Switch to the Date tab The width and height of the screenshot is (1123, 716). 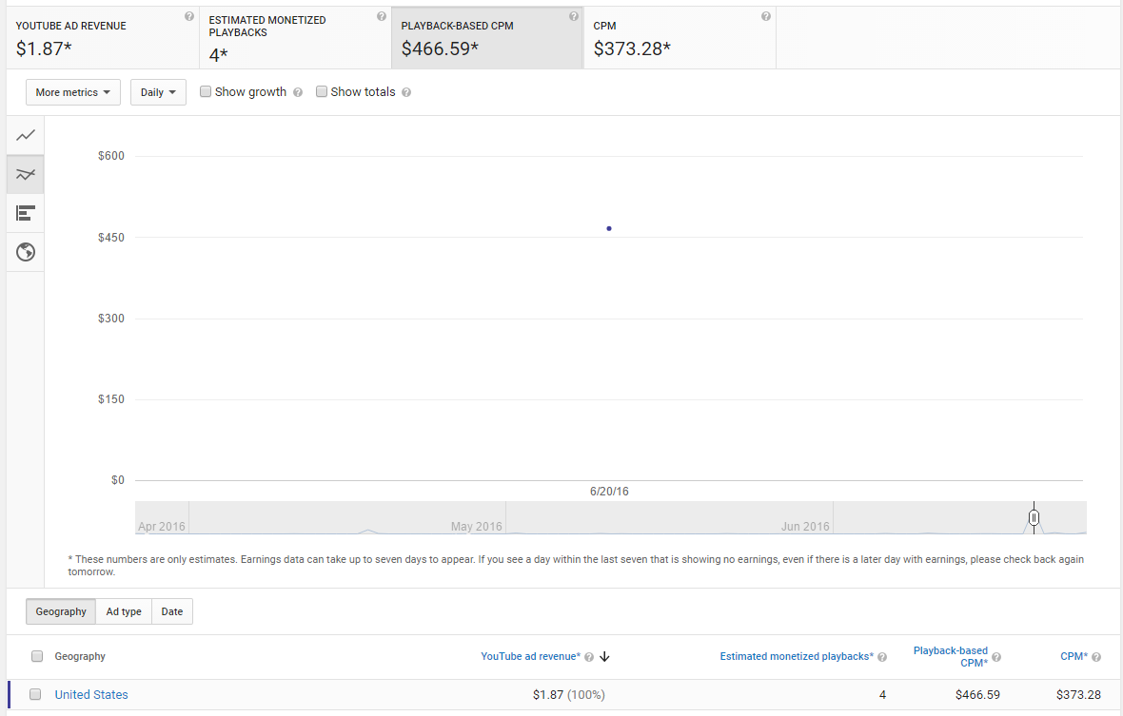tap(172, 611)
